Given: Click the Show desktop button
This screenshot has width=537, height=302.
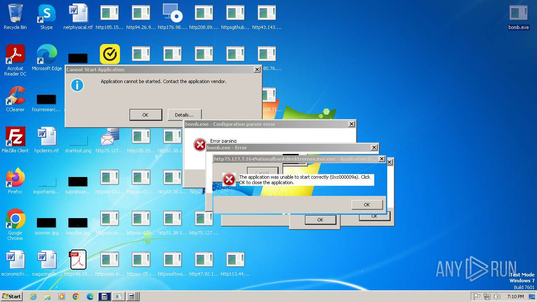Looking at the screenshot, I should pos(533,297).
